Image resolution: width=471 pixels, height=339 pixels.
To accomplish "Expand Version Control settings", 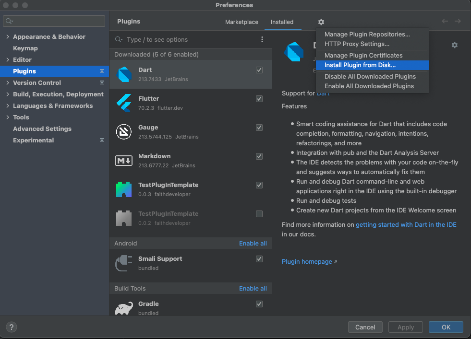I will pyautogui.click(x=8, y=82).
